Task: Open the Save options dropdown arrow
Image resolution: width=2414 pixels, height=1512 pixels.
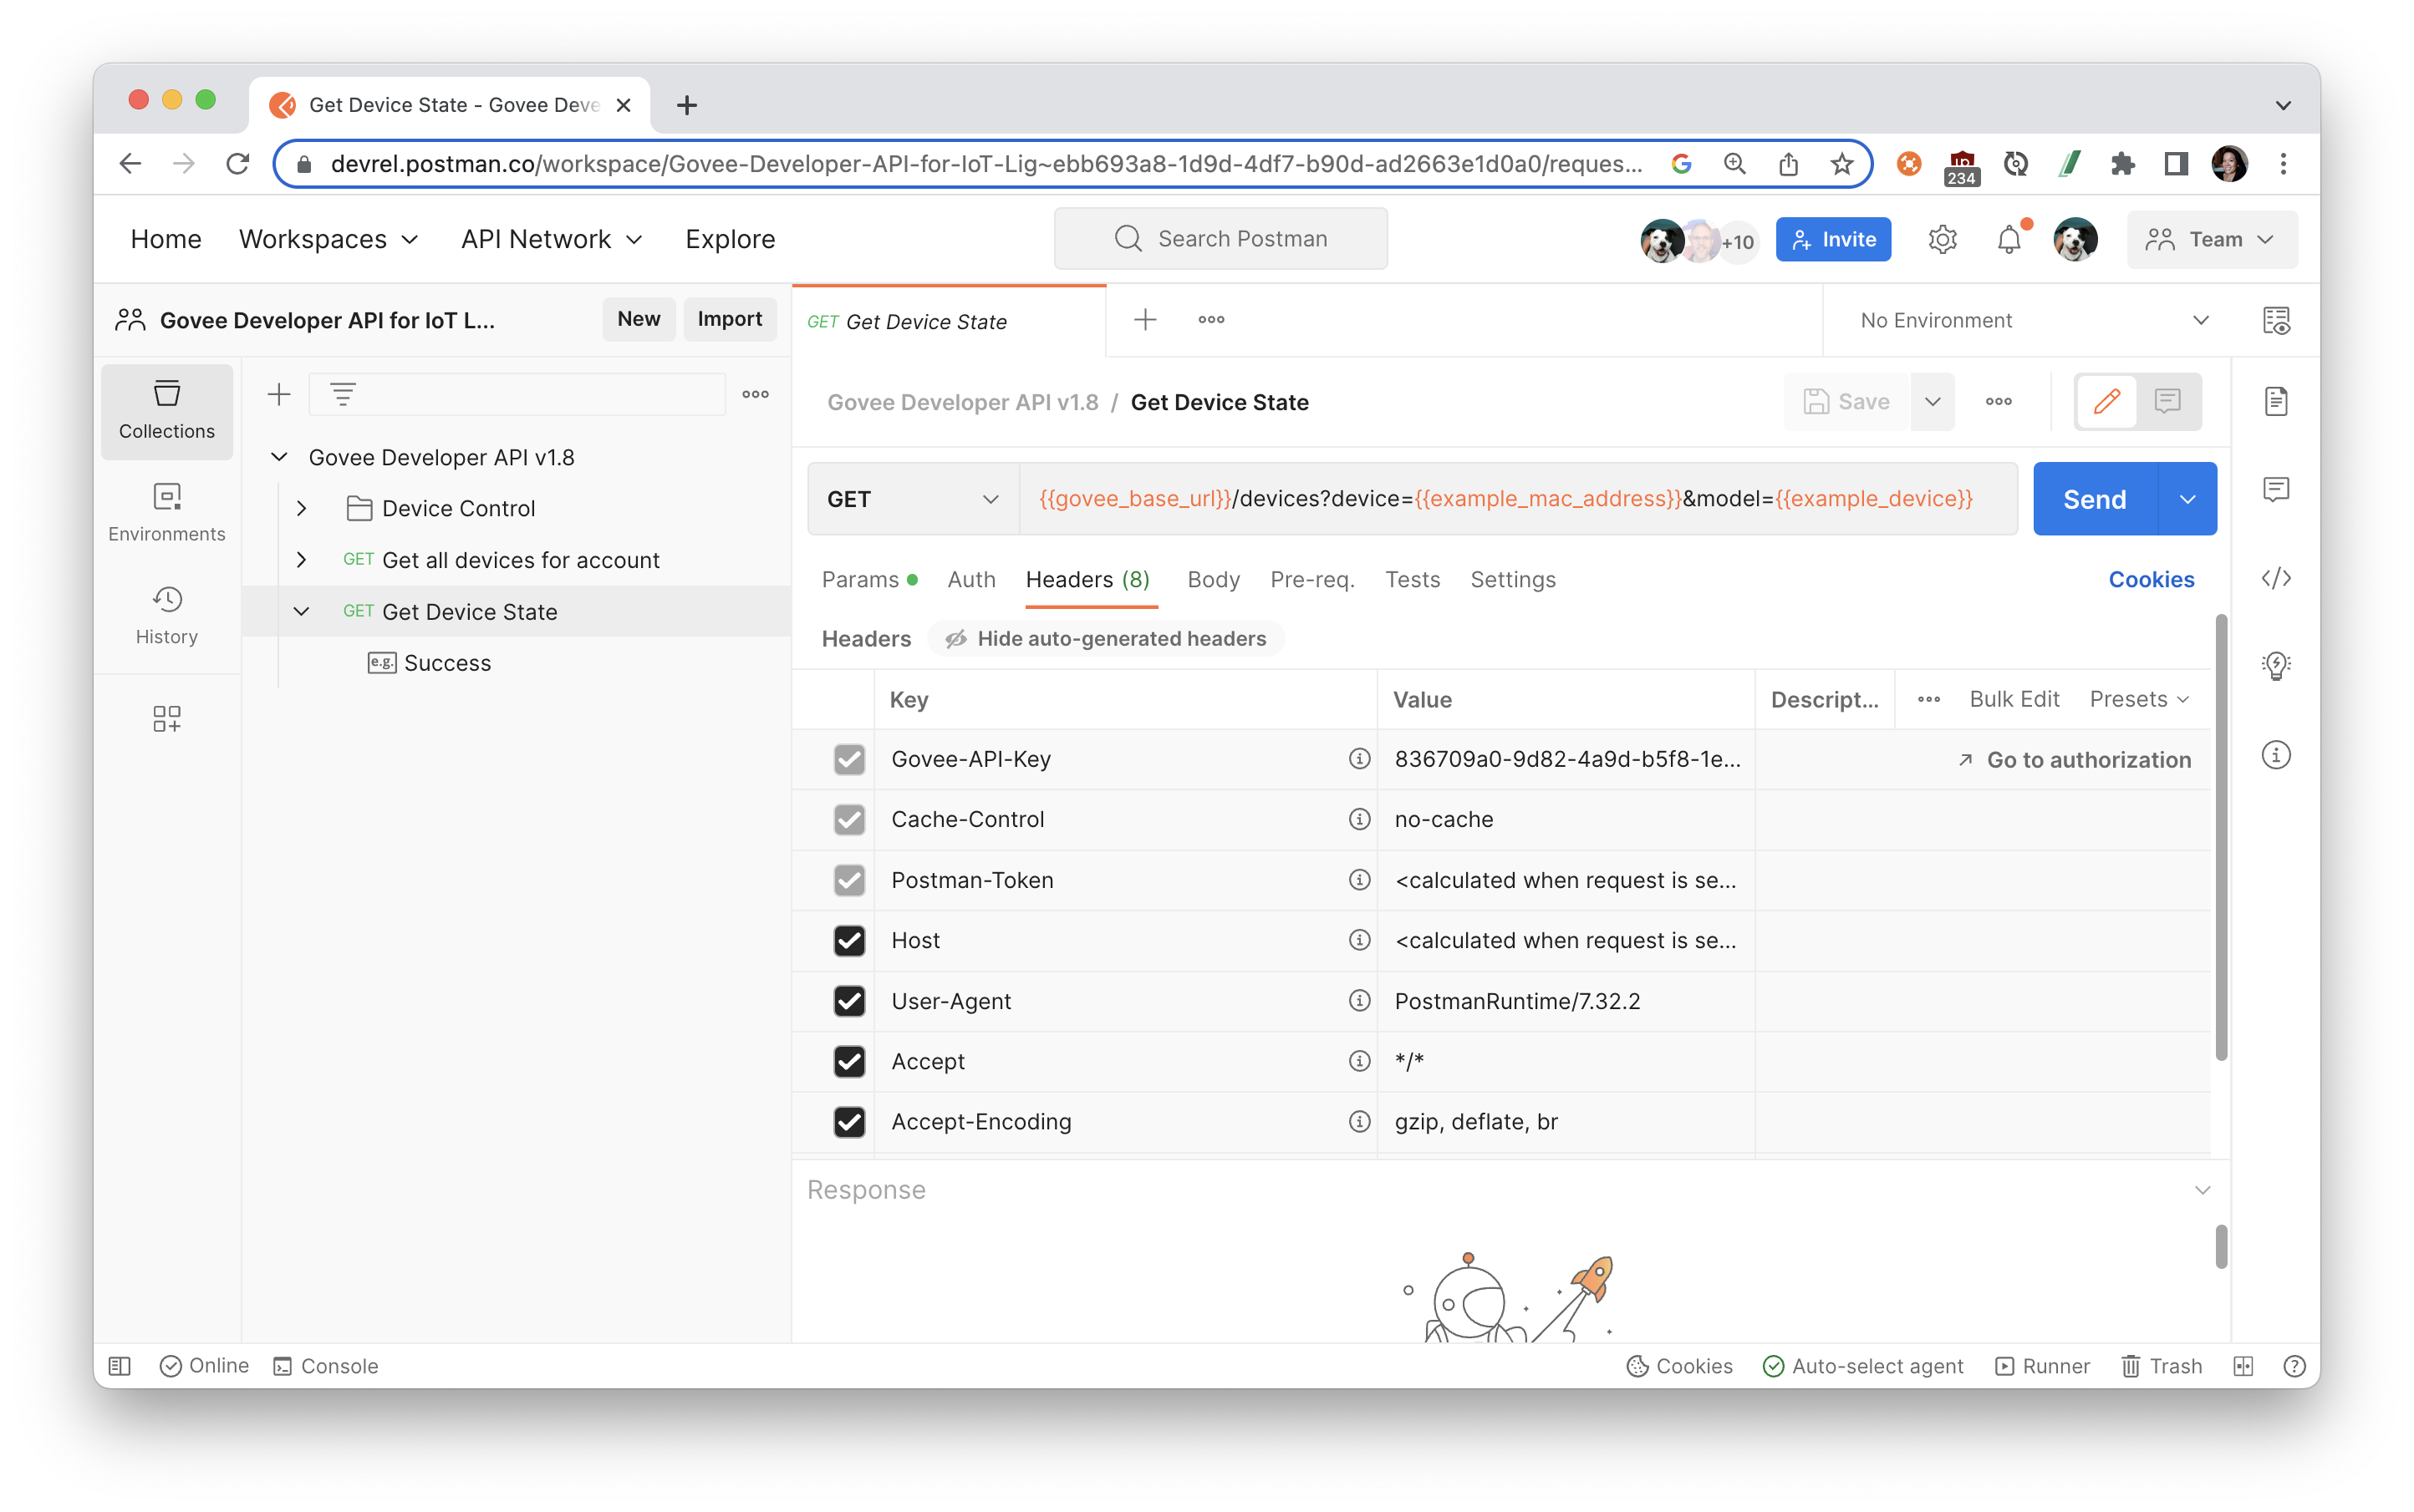Action: coord(1932,402)
